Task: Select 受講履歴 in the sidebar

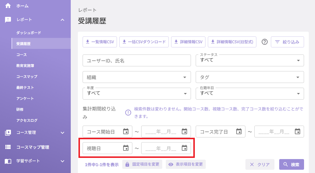Action: [41, 44]
